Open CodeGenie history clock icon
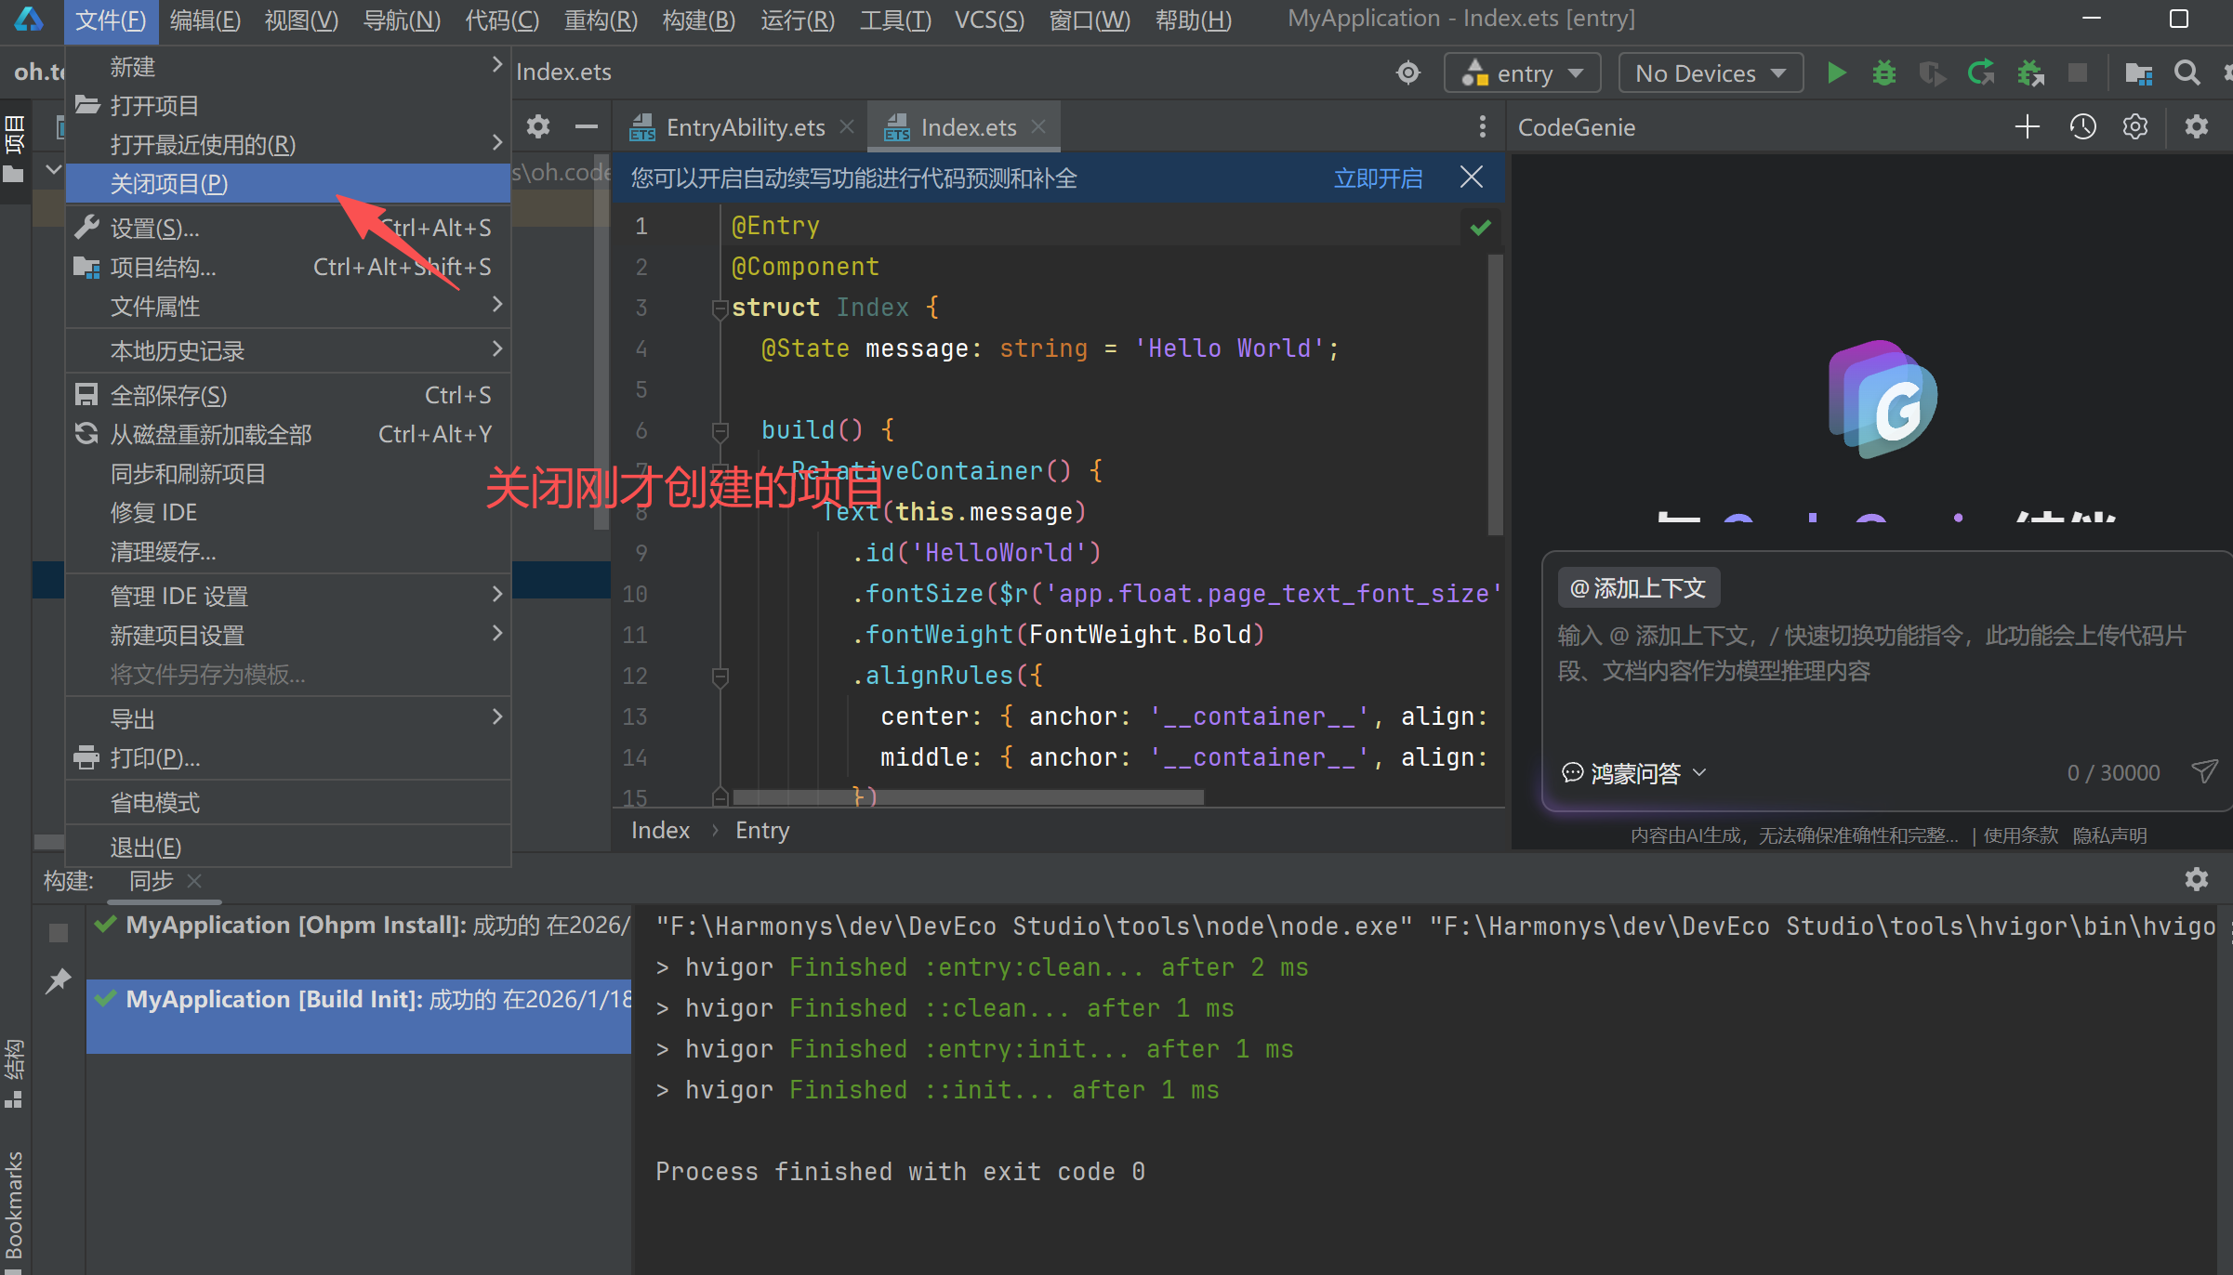 (x=2082, y=127)
